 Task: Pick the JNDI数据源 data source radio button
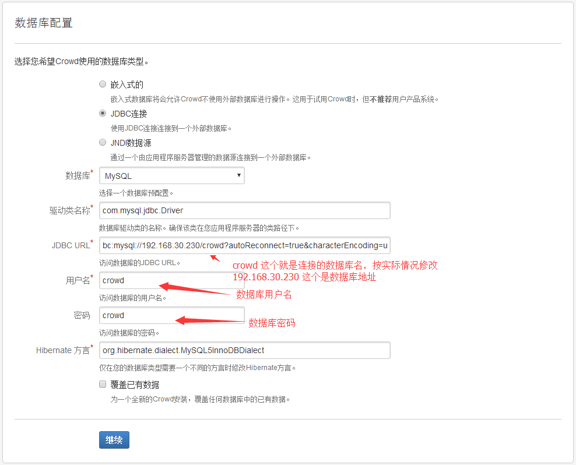[x=103, y=142]
